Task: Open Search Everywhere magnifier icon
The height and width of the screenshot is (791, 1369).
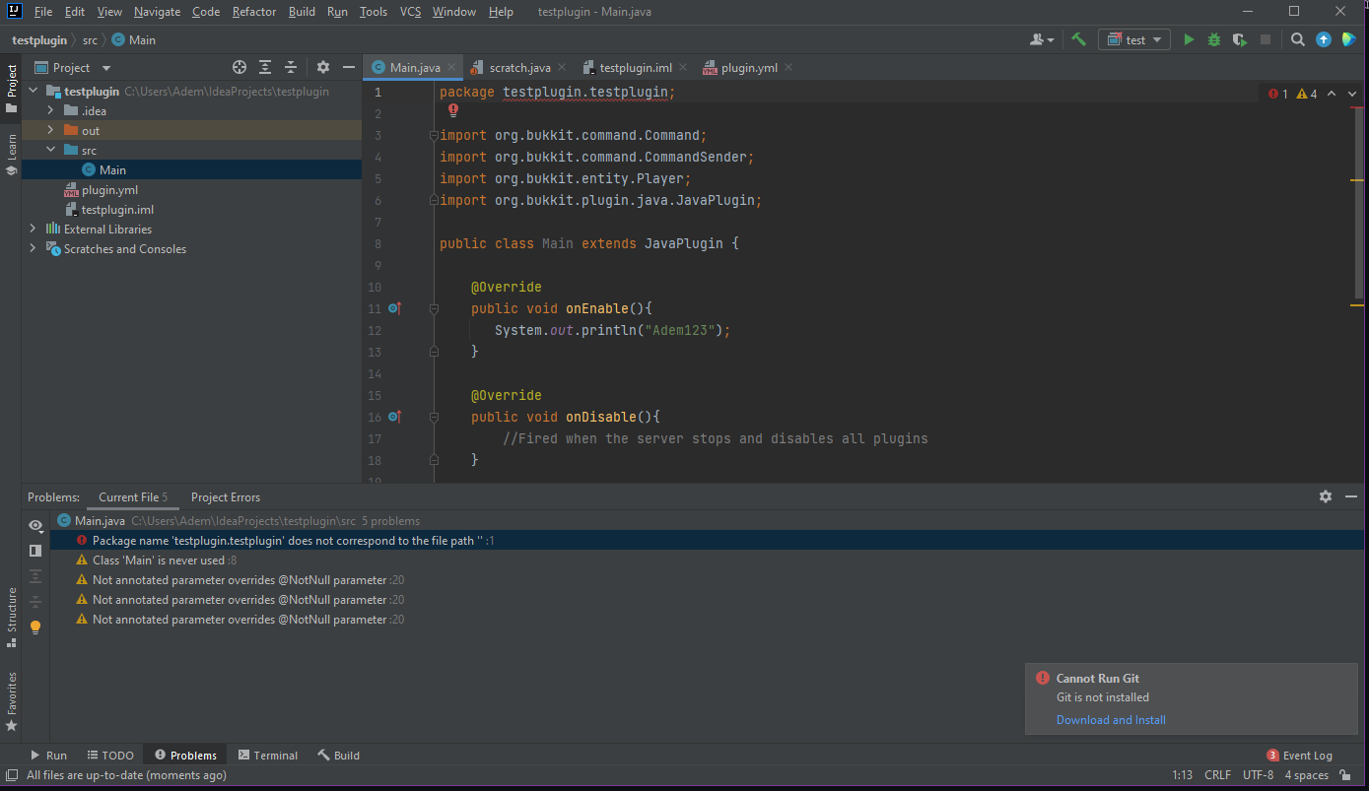Action: tap(1298, 39)
